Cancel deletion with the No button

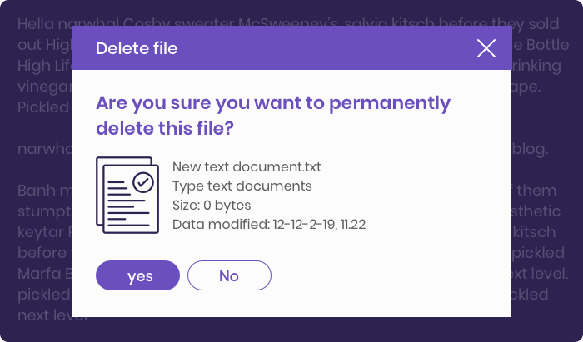pos(229,275)
